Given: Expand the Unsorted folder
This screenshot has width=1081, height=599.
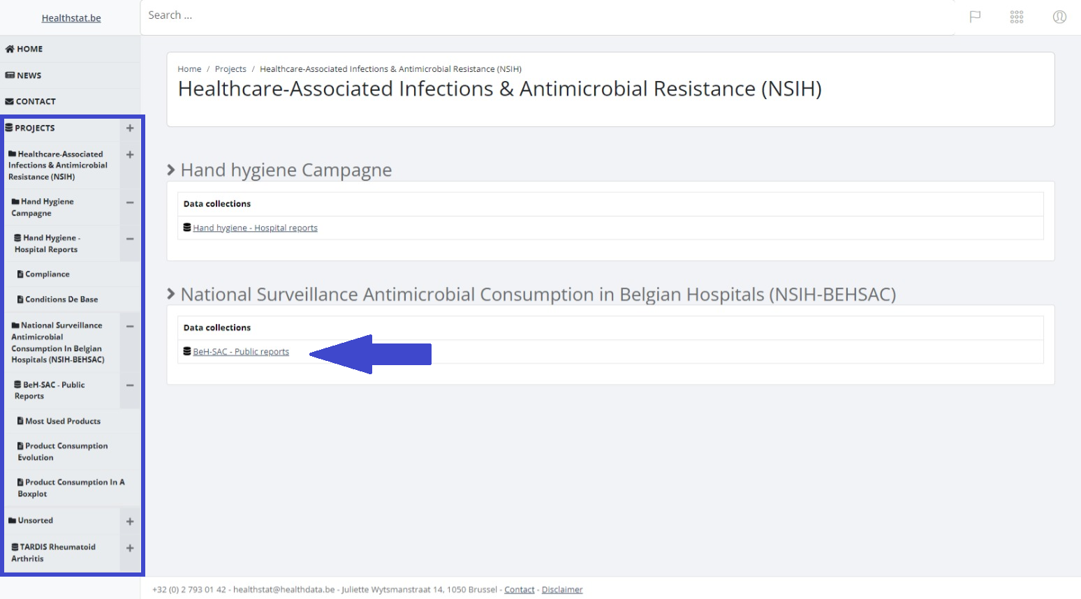Looking at the screenshot, I should click(x=130, y=522).
